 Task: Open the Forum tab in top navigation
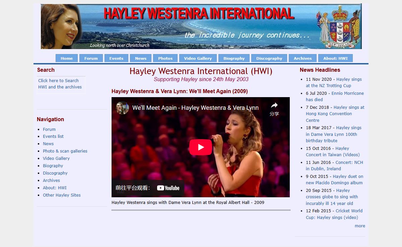point(91,58)
